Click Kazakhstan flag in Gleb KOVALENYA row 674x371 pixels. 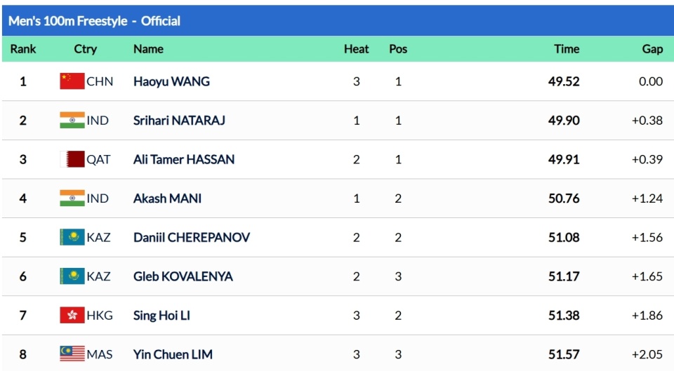pyautogui.click(x=72, y=276)
